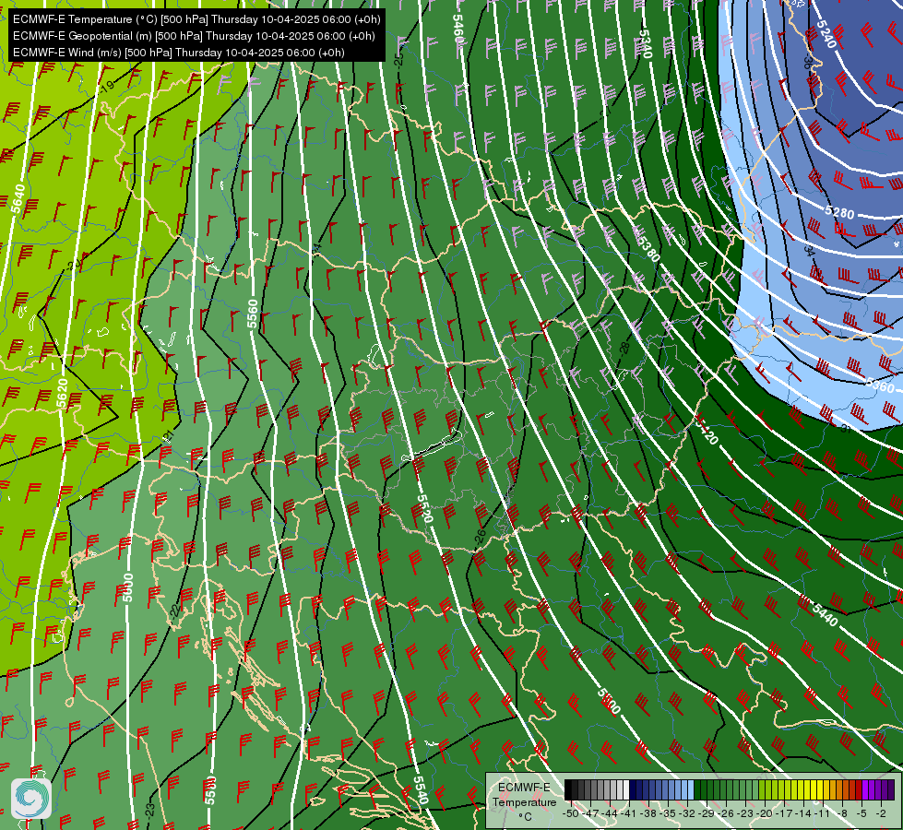Click the 5640 geopotential contour label
903x830 pixels.
pyautogui.click(x=18, y=198)
